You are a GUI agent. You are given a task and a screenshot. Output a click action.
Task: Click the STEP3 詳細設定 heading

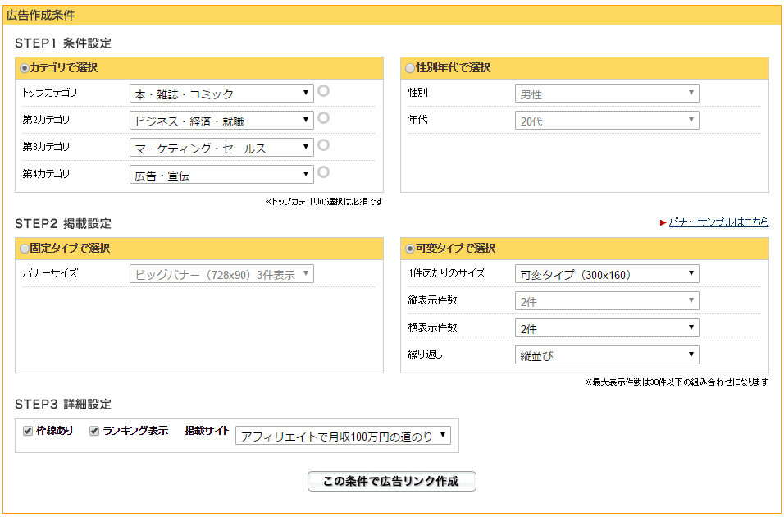[x=63, y=405]
